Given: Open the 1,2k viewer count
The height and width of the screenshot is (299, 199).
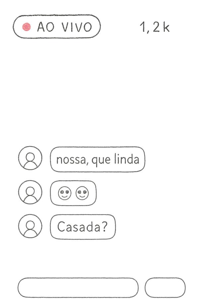Looking at the screenshot, I should point(155,27).
